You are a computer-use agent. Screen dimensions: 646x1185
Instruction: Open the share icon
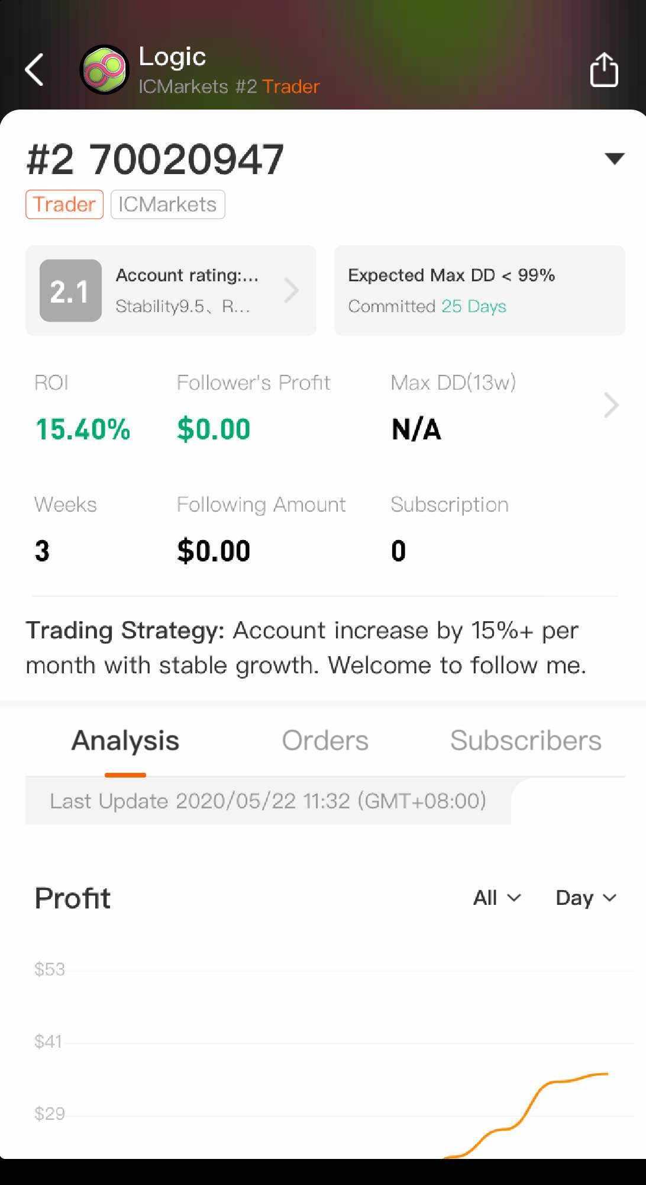pos(604,70)
